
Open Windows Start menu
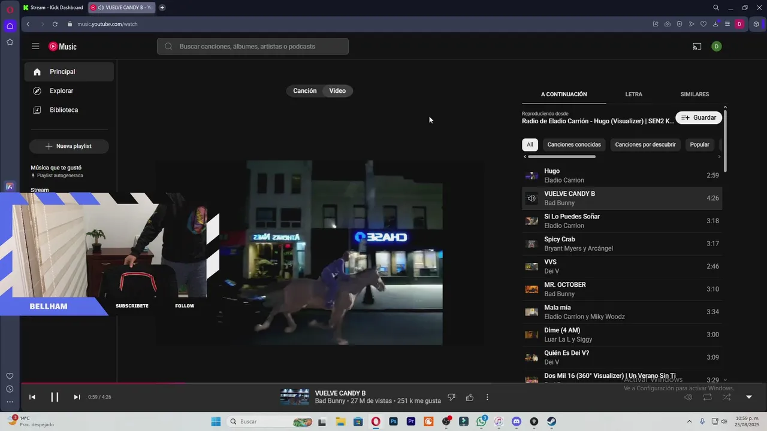(216, 421)
